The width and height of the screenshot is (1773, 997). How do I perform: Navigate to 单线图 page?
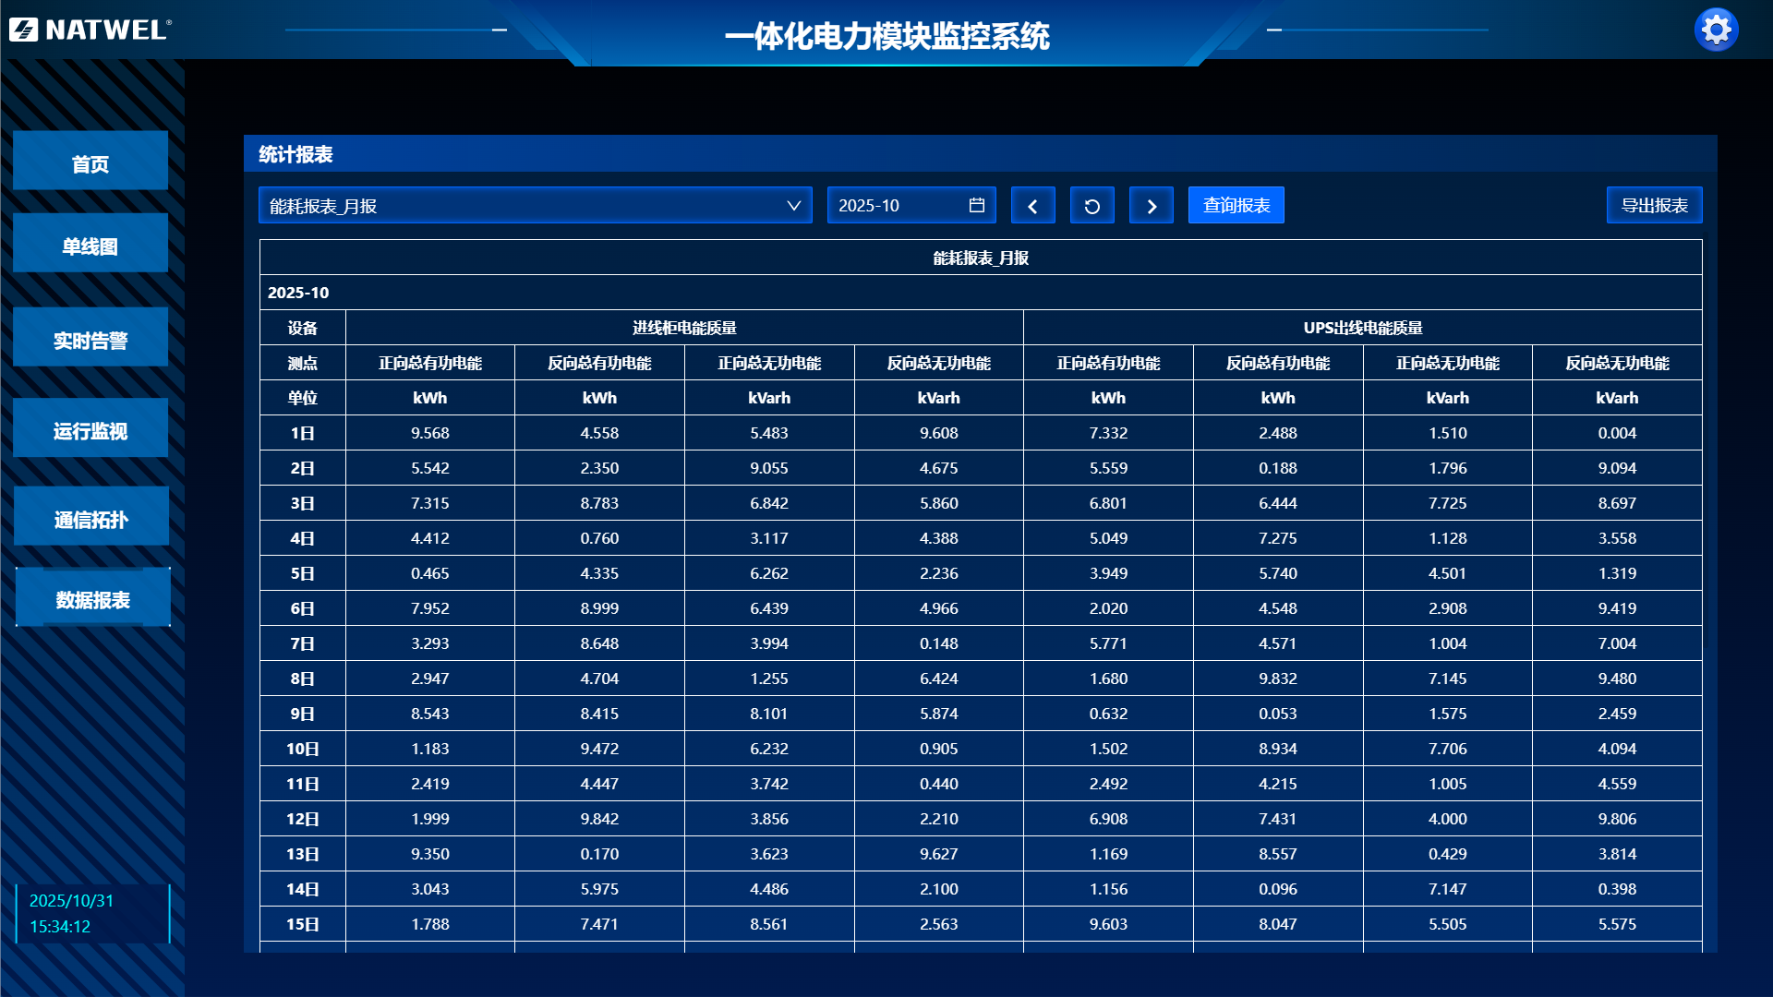tap(90, 246)
